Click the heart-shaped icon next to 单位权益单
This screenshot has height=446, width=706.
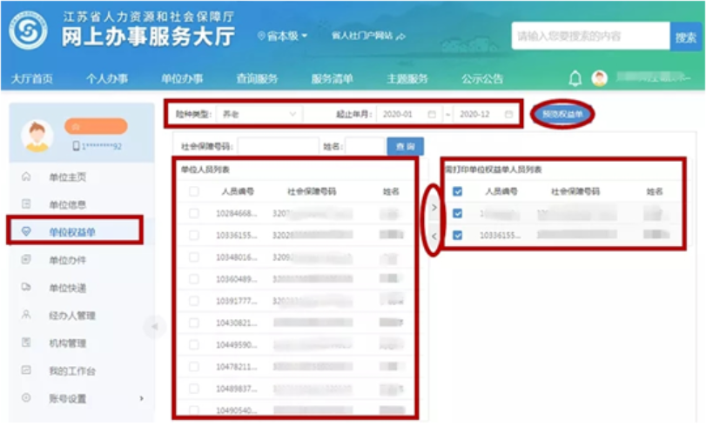click(x=26, y=231)
